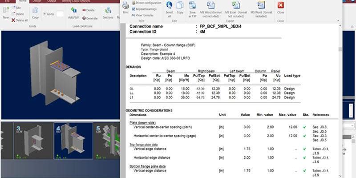Open the Bentley Cloud Services tab
This screenshot has height=178, width=356.
(76, 1)
